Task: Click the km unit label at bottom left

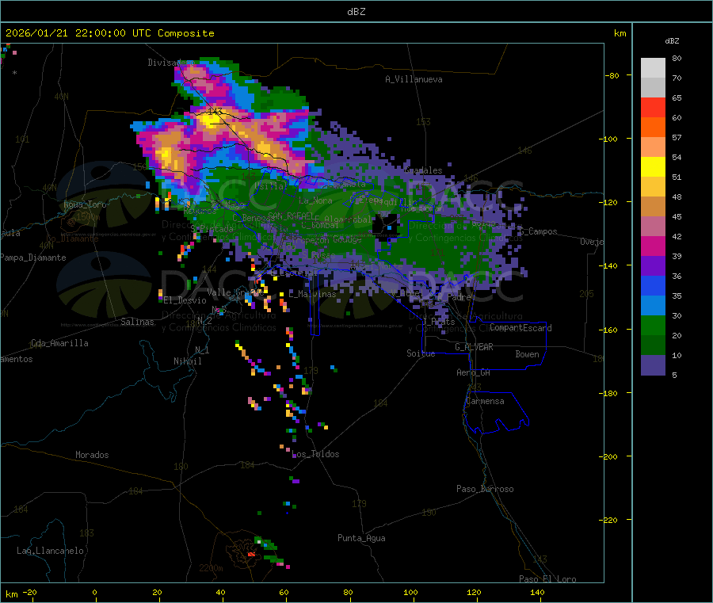Action: pyautogui.click(x=11, y=594)
